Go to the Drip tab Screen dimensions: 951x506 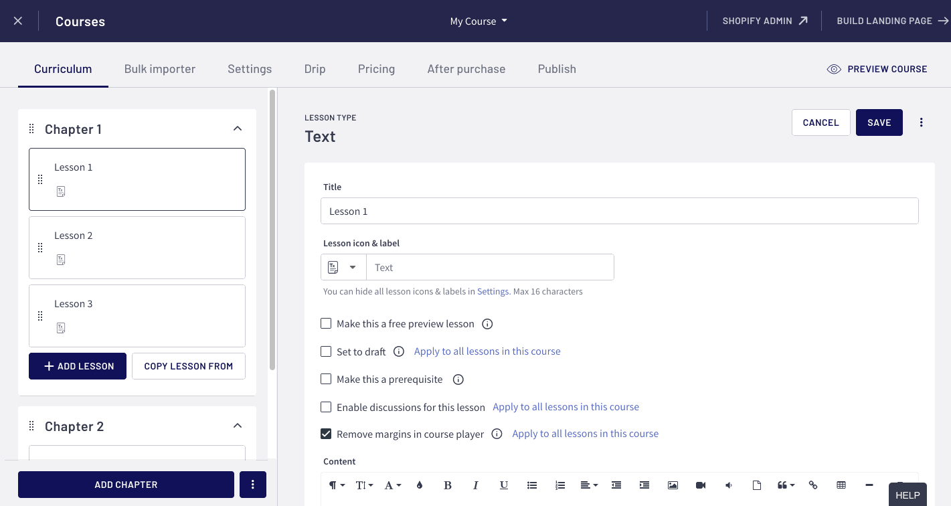click(315, 68)
